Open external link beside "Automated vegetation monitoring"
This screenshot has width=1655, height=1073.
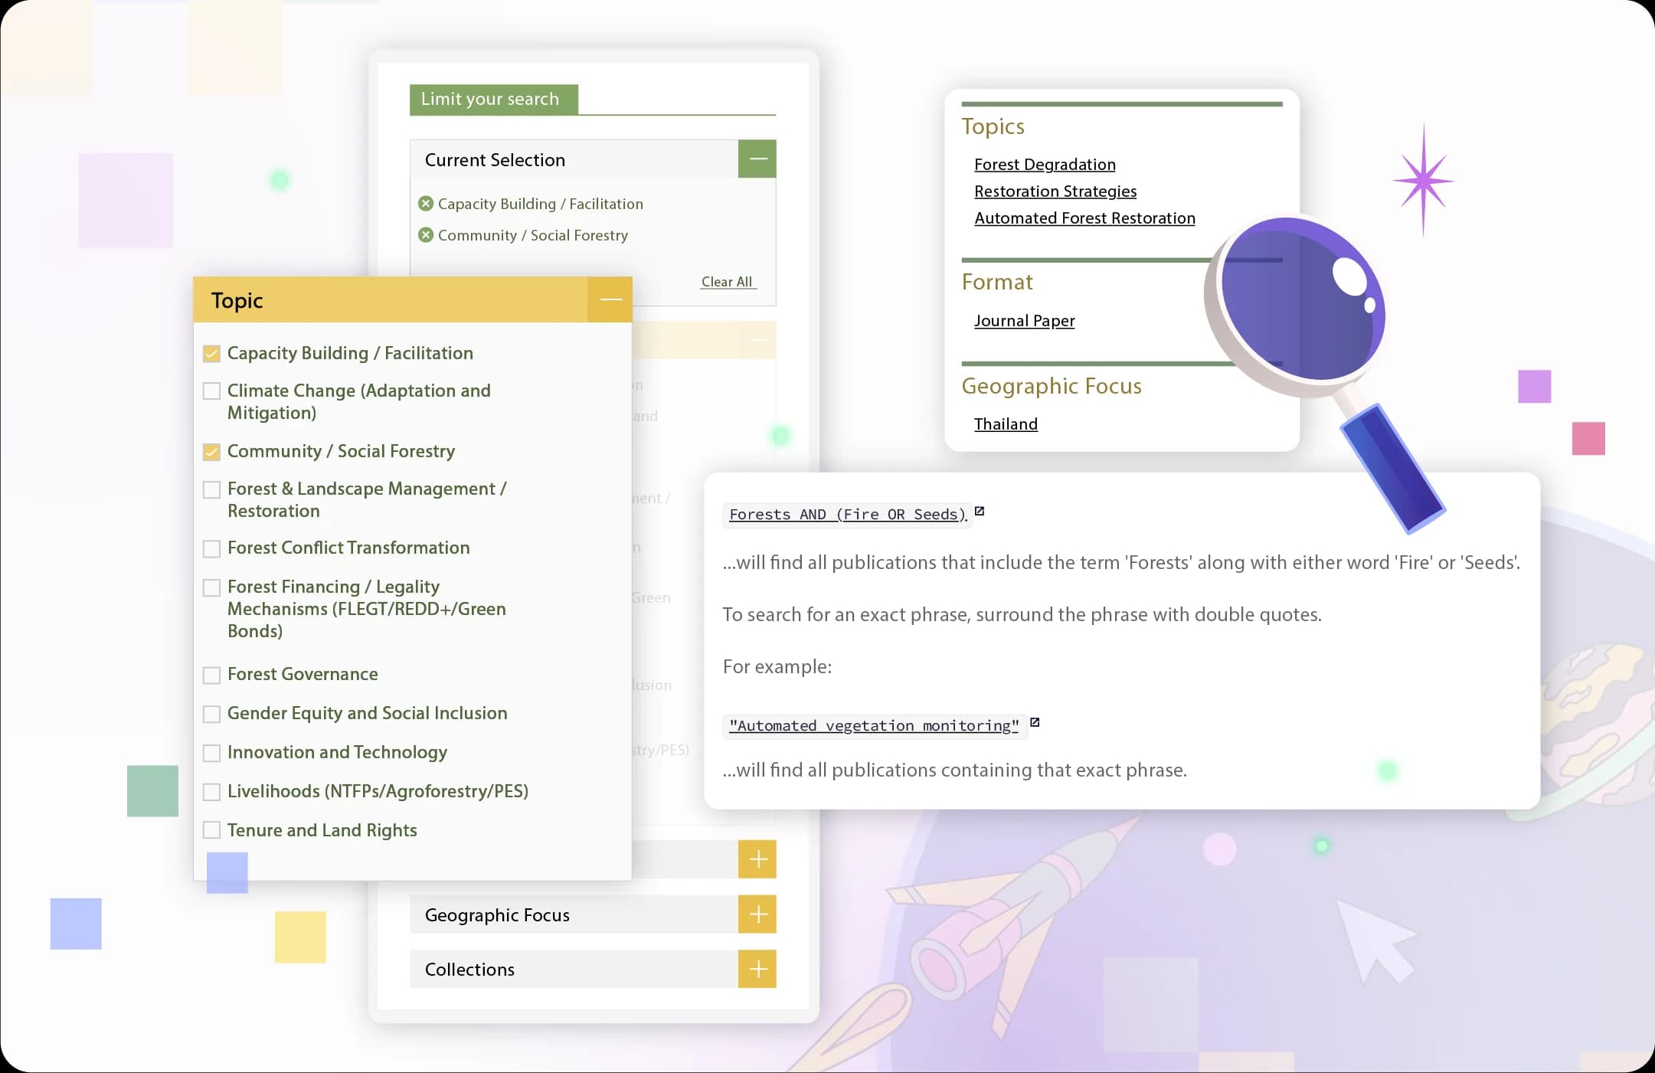(x=1035, y=722)
